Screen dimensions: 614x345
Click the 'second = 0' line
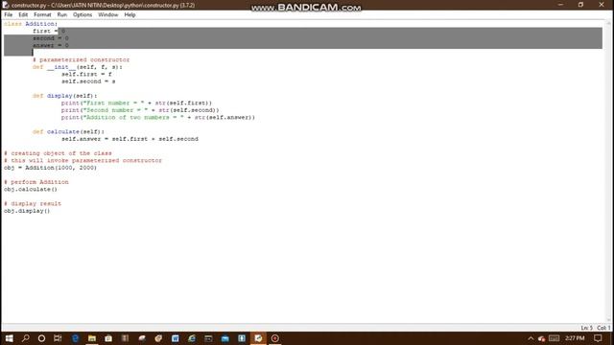click(x=51, y=38)
